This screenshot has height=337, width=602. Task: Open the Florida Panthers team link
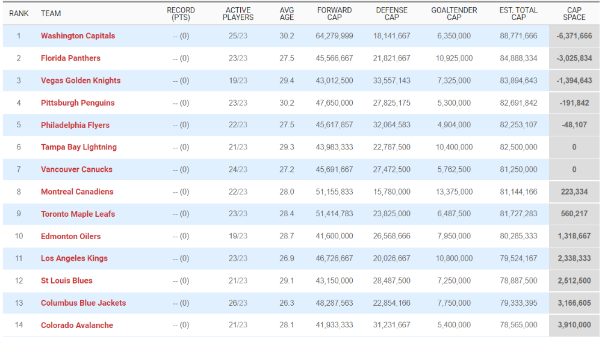pos(70,58)
